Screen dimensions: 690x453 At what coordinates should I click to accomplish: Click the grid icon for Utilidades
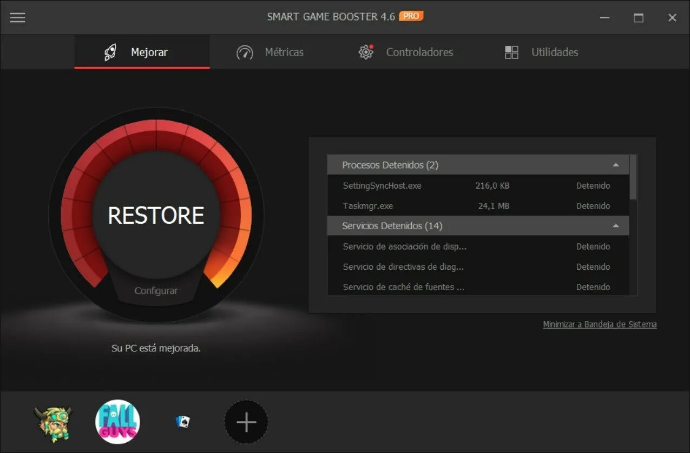(x=511, y=52)
